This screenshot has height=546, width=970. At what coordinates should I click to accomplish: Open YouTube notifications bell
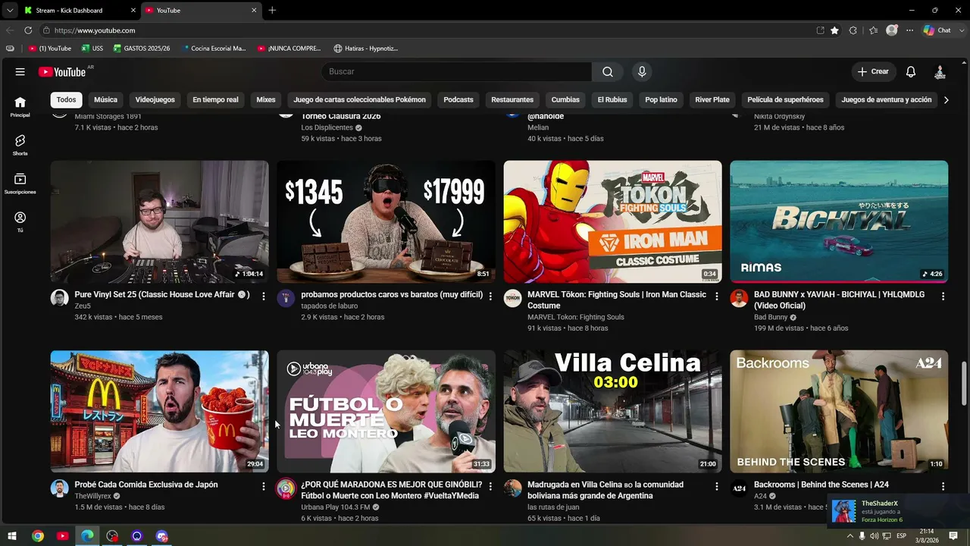point(911,72)
